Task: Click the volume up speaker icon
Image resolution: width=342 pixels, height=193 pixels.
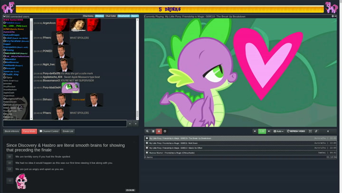Action: [x=269, y=131]
